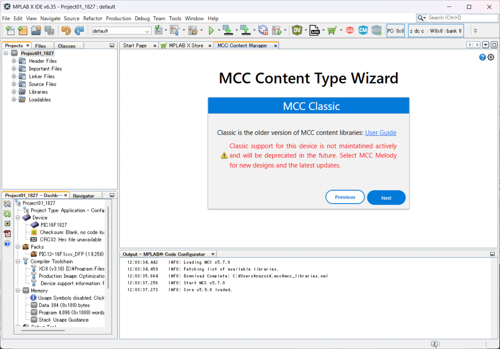Viewport: 500px width, 349px height.
Task: Click the Hold in Reset icon
Action: click(263, 31)
